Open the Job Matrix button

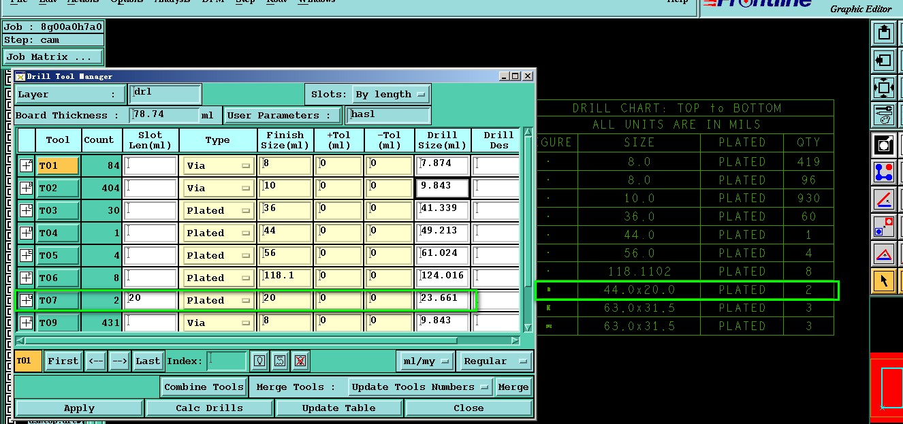click(x=53, y=57)
